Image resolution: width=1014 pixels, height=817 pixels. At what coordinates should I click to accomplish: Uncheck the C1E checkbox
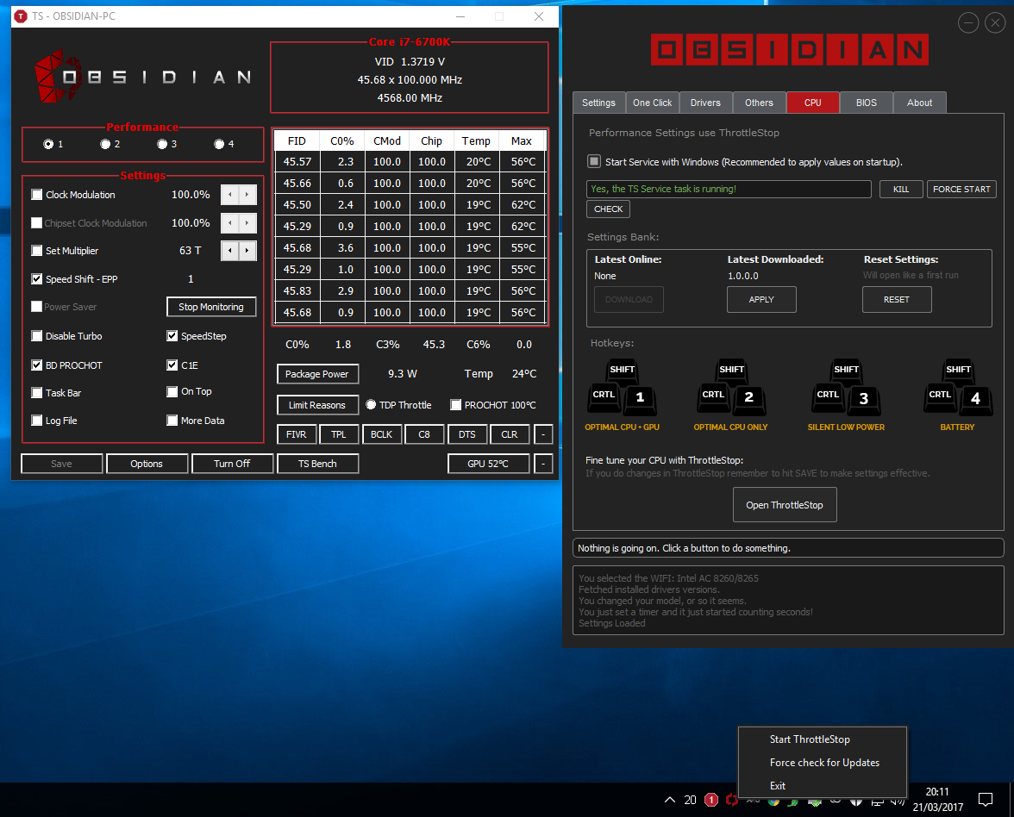pyautogui.click(x=172, y=365)
